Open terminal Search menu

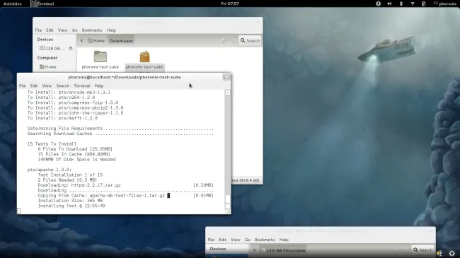coord(63,86)
